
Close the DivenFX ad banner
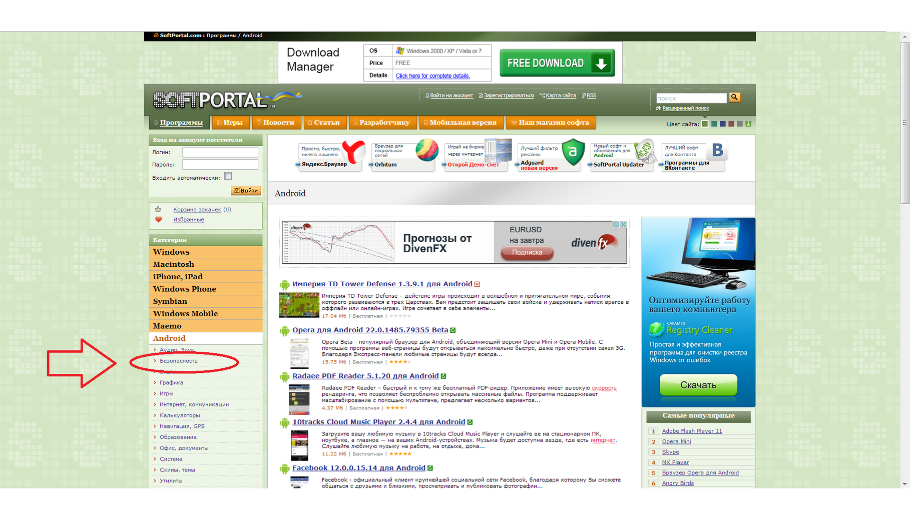pyautogui.click(x=623, y=224)
